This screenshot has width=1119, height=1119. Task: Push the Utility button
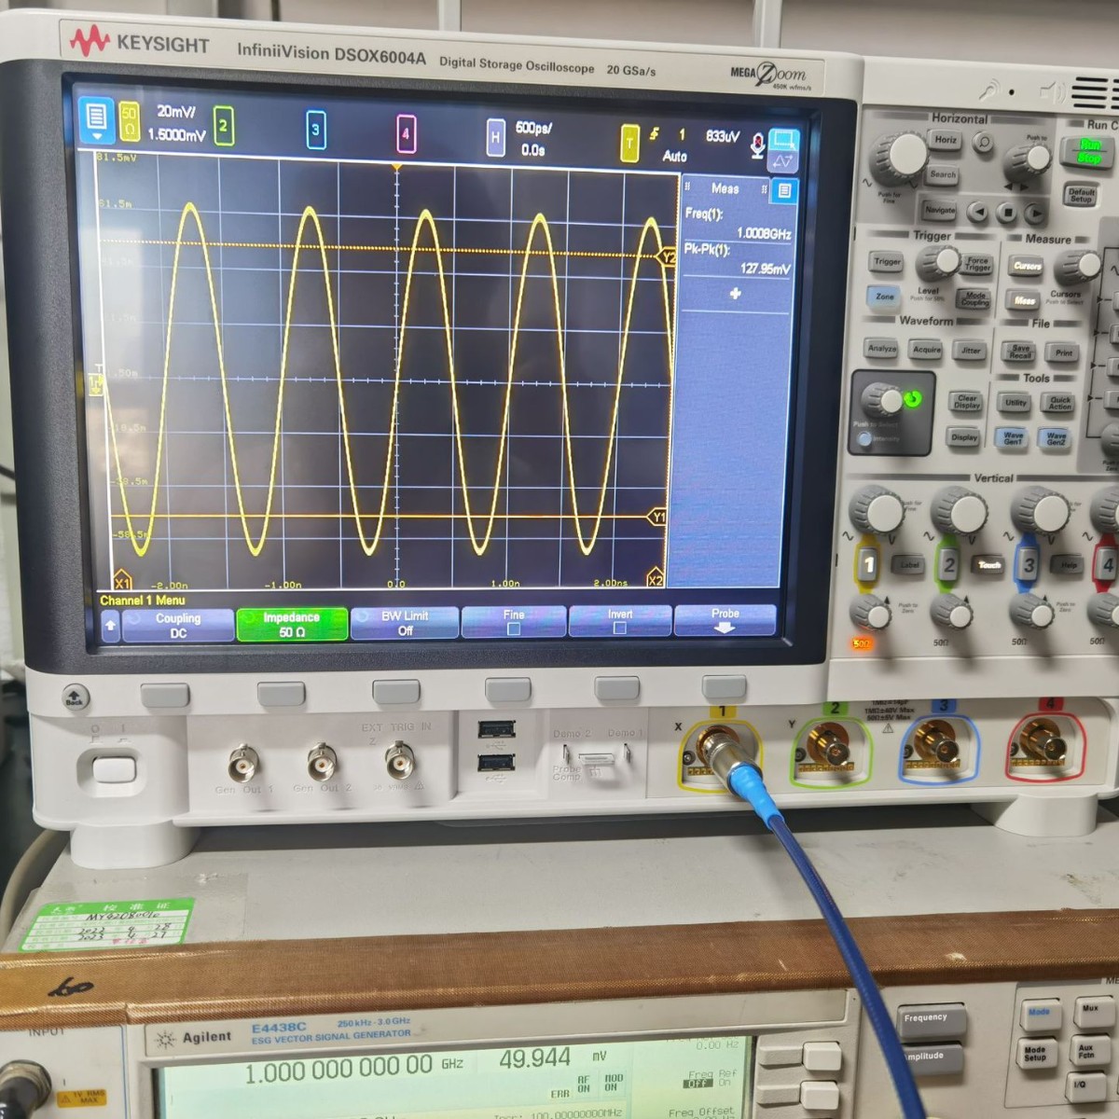pos(1015,403)
